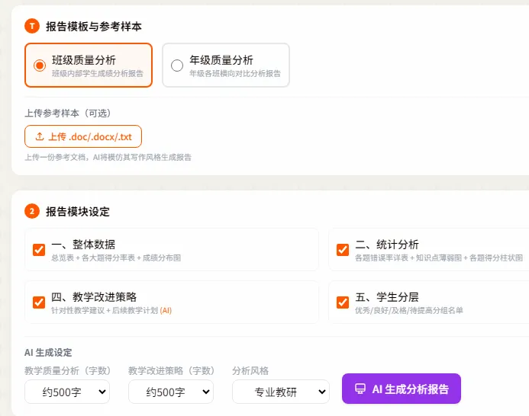The width and height of the screenshot is (529, 416).
Task: Select 年级质量分析 radio option
Action: (177, 66)
